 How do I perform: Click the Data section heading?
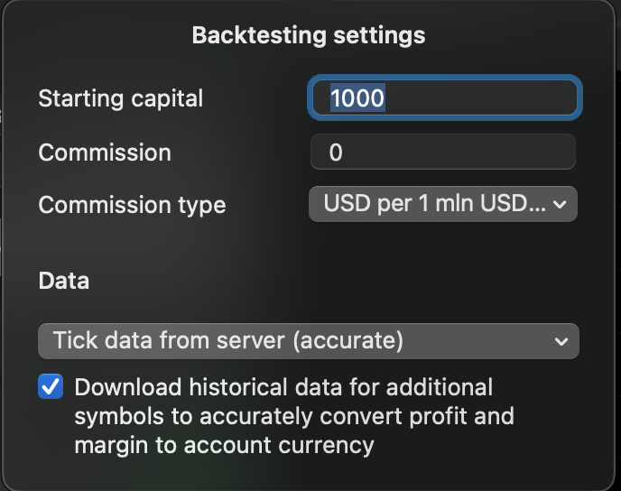pos(64,281)
